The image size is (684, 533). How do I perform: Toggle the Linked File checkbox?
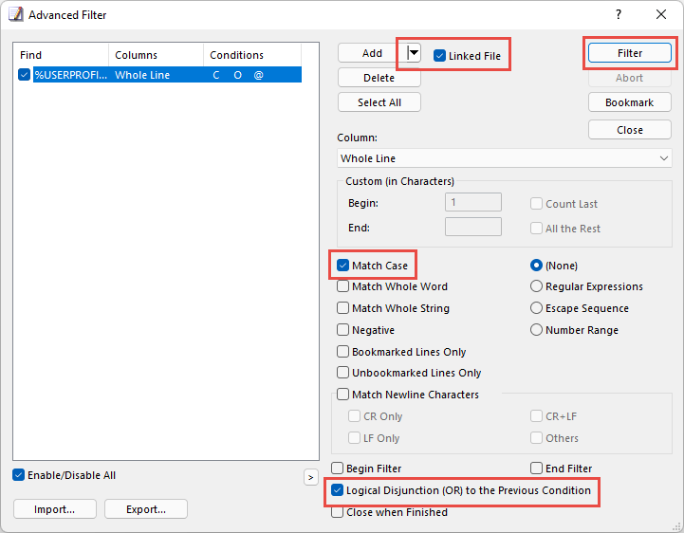pos(439,56)
